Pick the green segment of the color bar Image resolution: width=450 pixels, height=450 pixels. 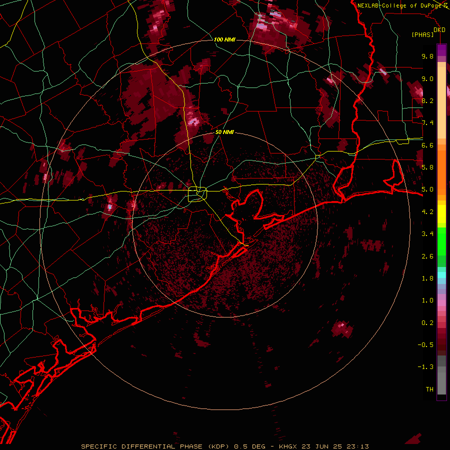441,241
